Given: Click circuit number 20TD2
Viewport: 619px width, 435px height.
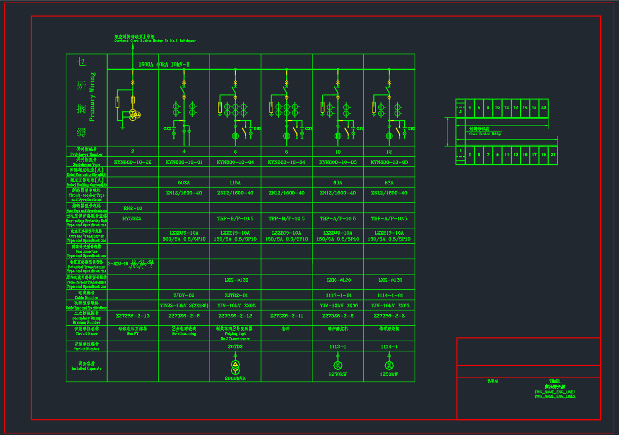Looking at the screenshot, I should (235, 347).
